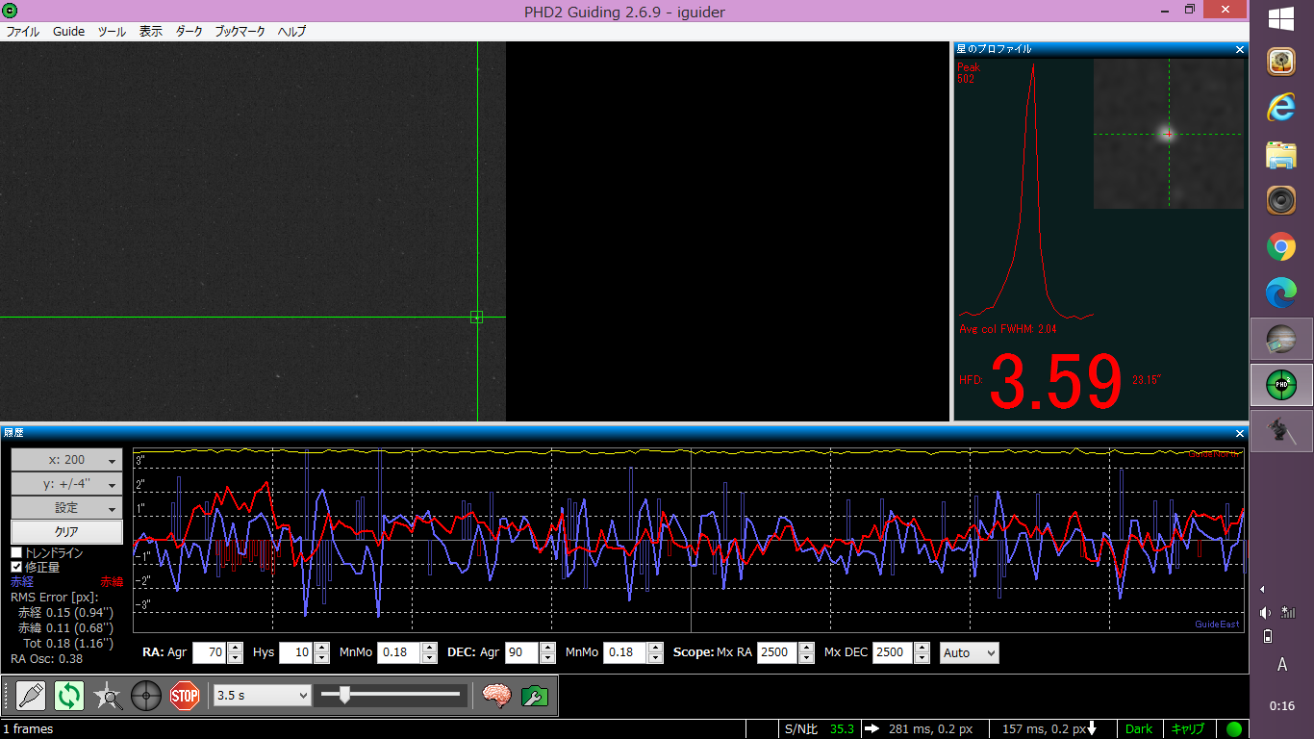This screenshot has height=739, width=1314.
Task: Toggle the トレンドライン checkbox
Action: point(16,553)
